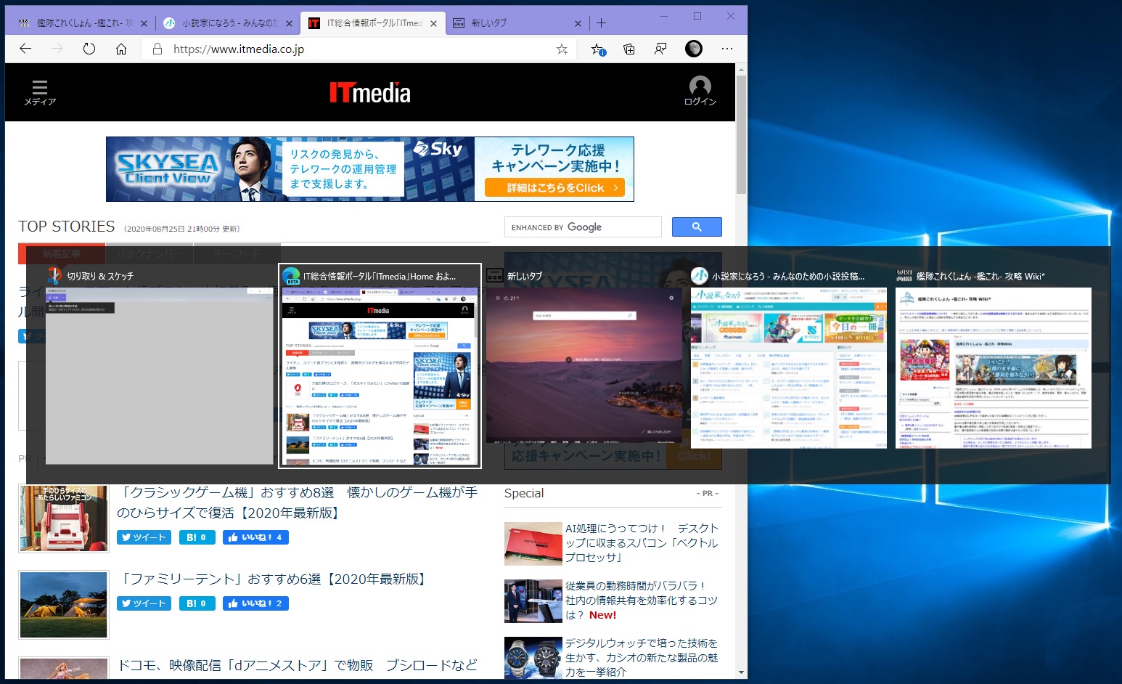Image resolution: width=1122 pixels, height=684 pixels.
Task: Open a new tab with plus button
Action: coord(601,23)
